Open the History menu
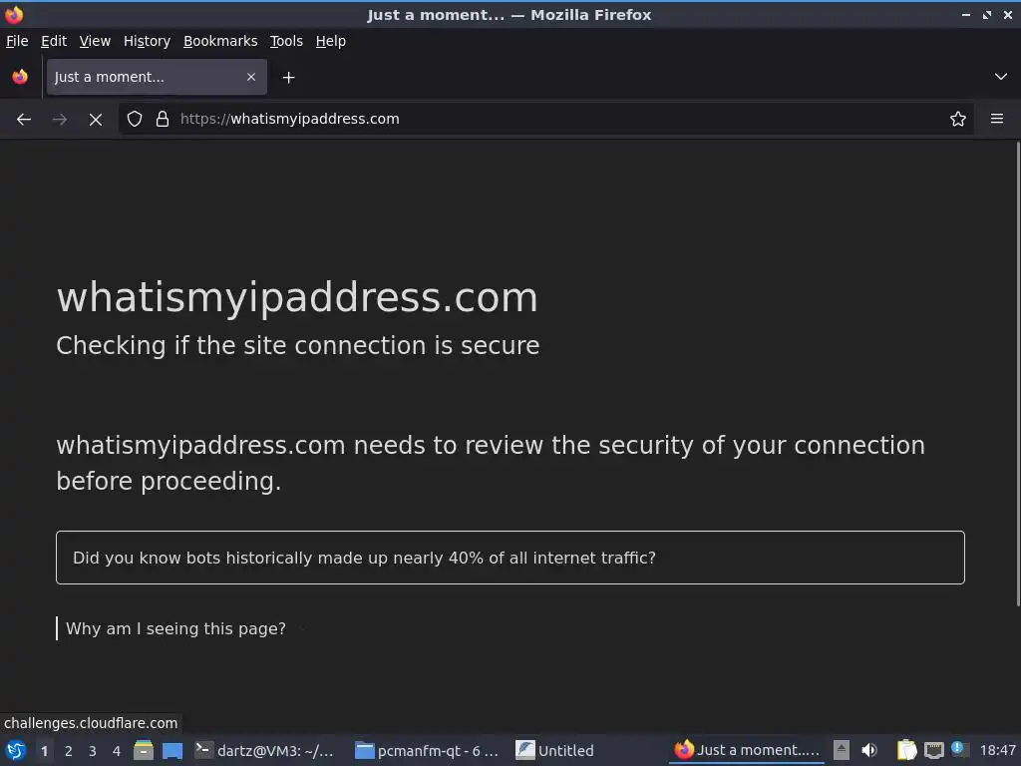Viewport: 1021px width, 766px height. click(148, 41)
